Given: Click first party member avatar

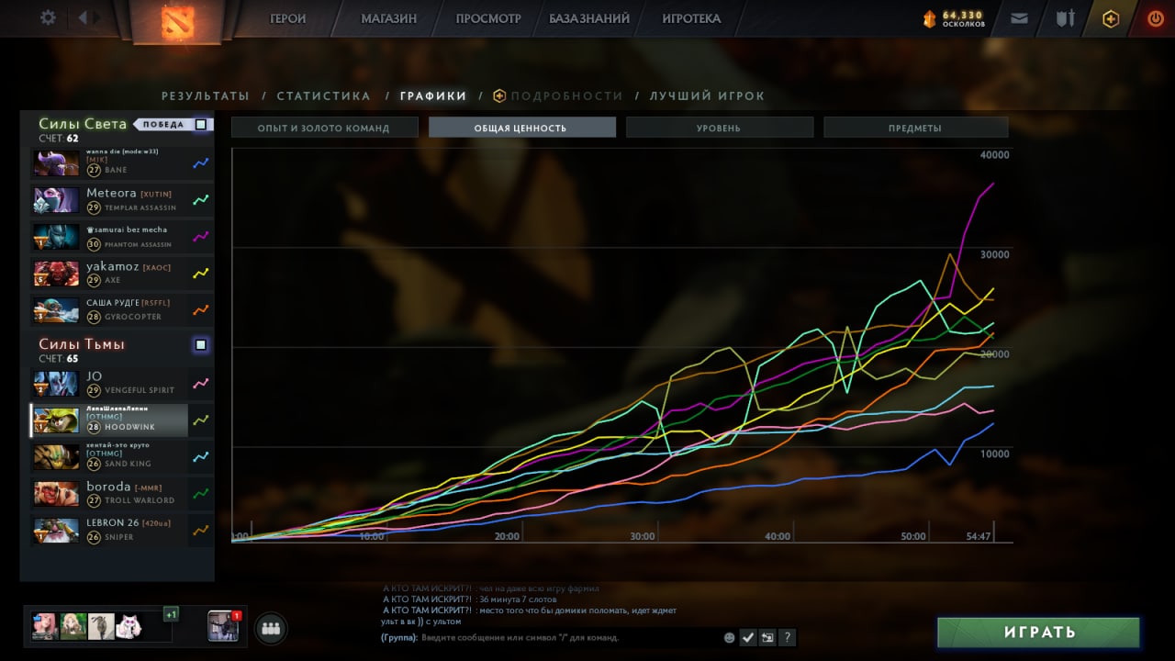Looking at the screenshot, I should (x=46, y=626).
